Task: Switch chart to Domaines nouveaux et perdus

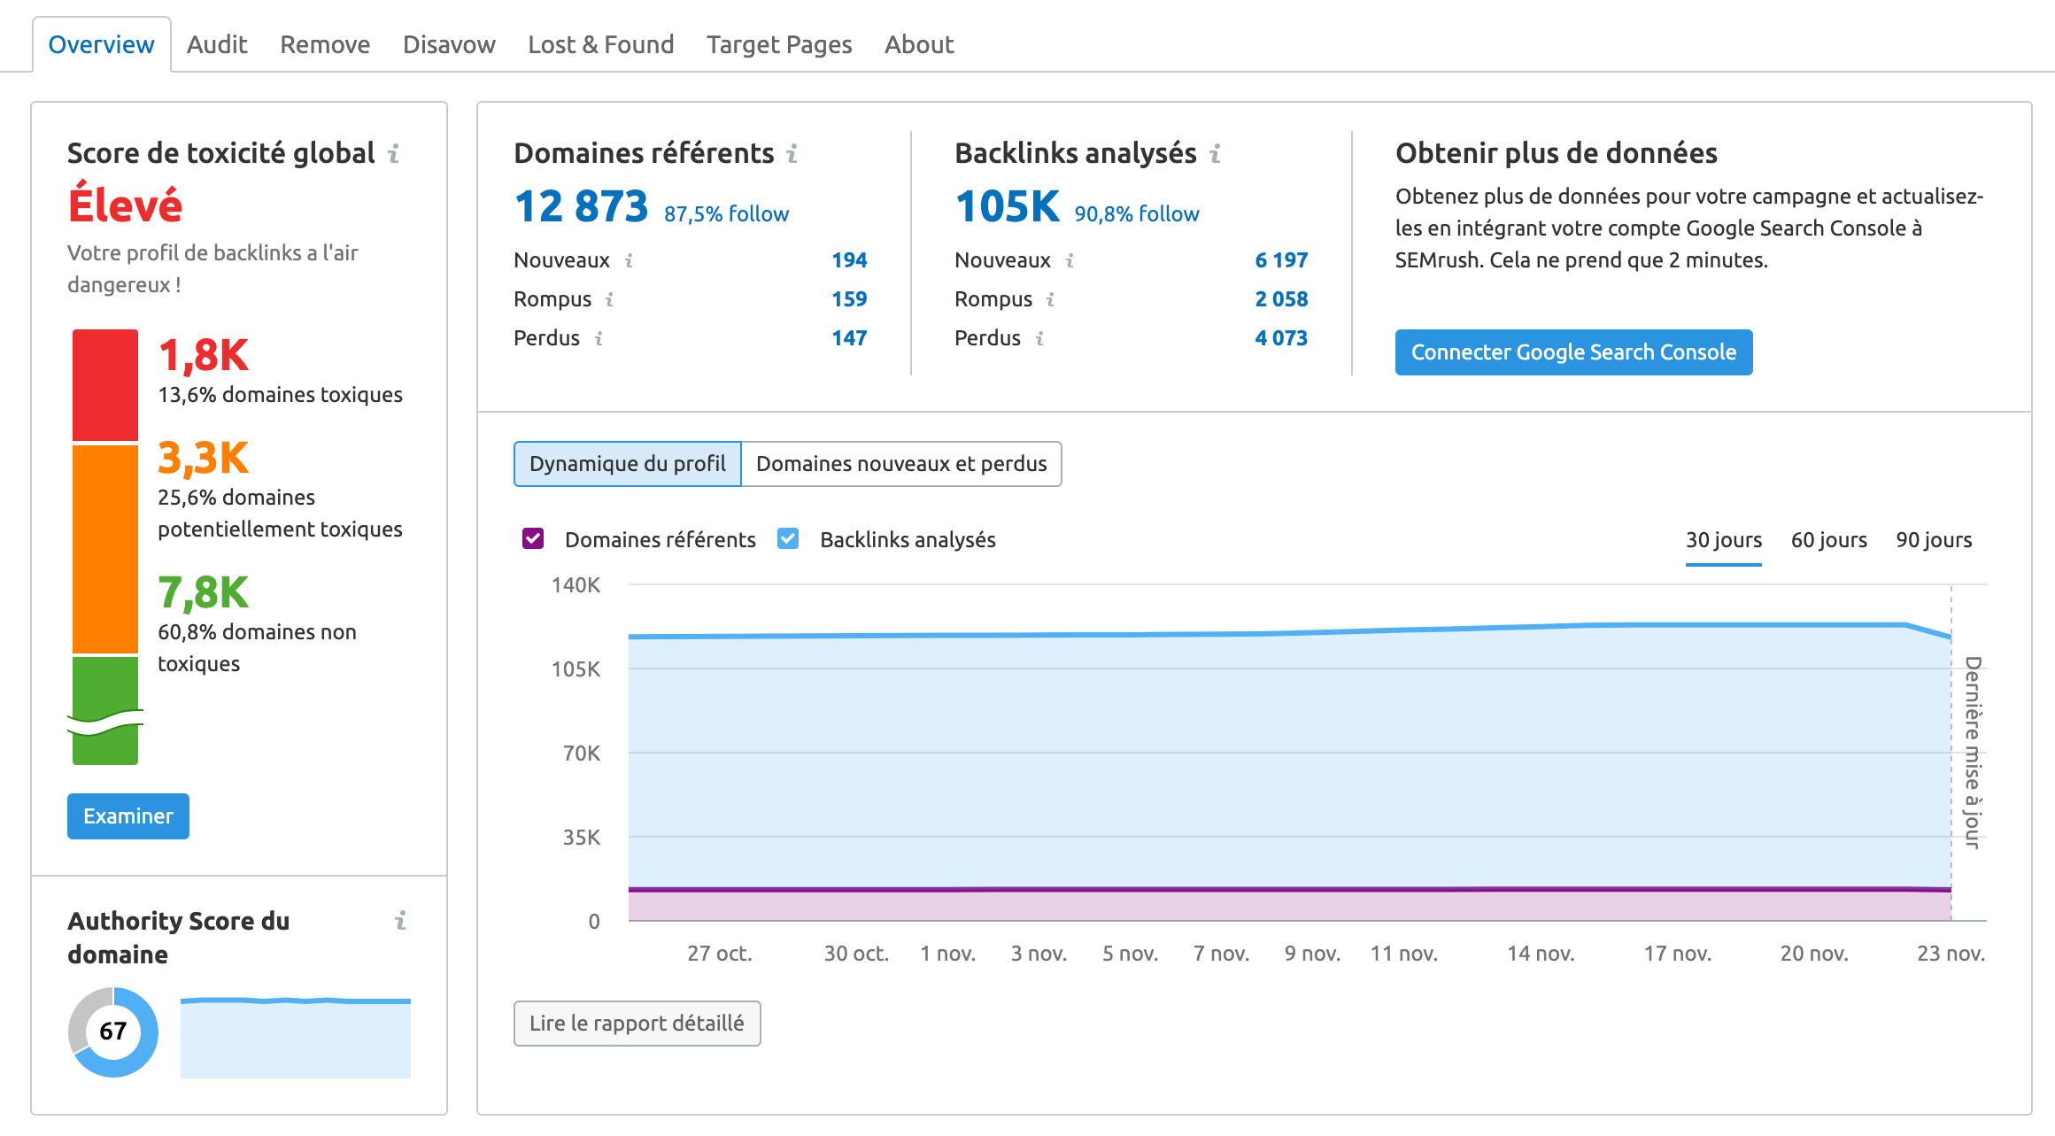Action: point(901,463)
